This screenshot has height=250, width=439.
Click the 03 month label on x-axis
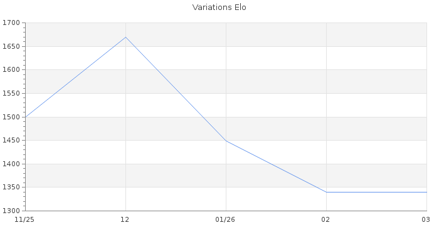pos(425,219)
